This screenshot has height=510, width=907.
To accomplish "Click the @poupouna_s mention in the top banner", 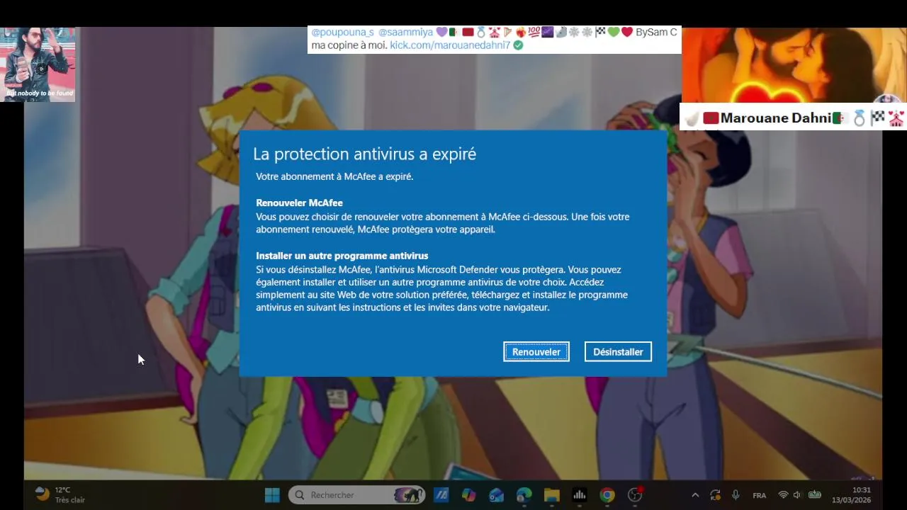I will pyautogui.click(x=342, y=33).
